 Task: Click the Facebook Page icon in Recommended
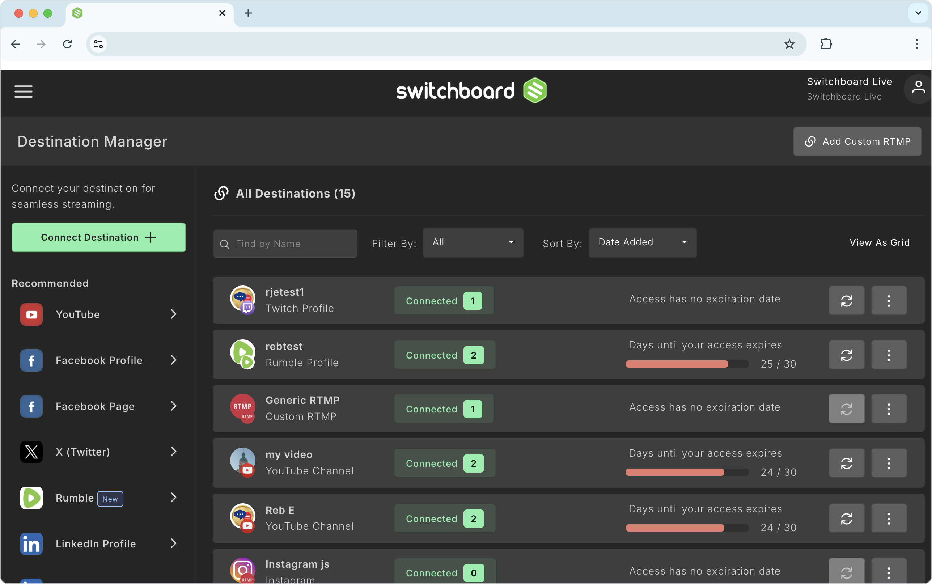click(31, 406)
